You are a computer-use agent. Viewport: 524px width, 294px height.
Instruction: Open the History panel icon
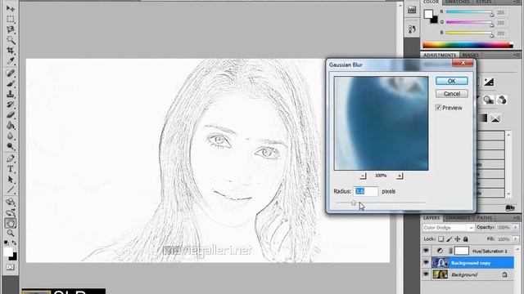click(412, 29)
